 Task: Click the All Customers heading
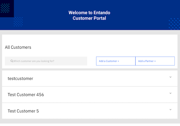click(18, 47)
